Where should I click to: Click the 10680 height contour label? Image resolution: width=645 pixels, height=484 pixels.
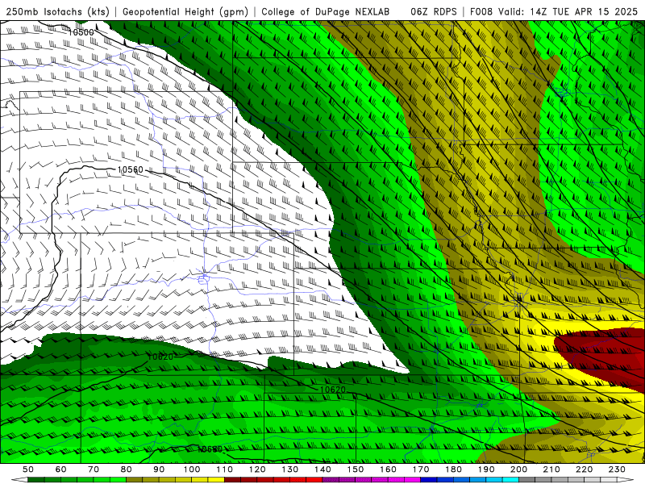210,449
